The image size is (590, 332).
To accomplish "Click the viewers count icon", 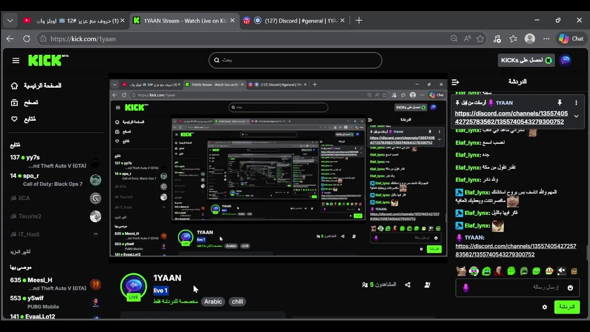I will coord(365,285).
